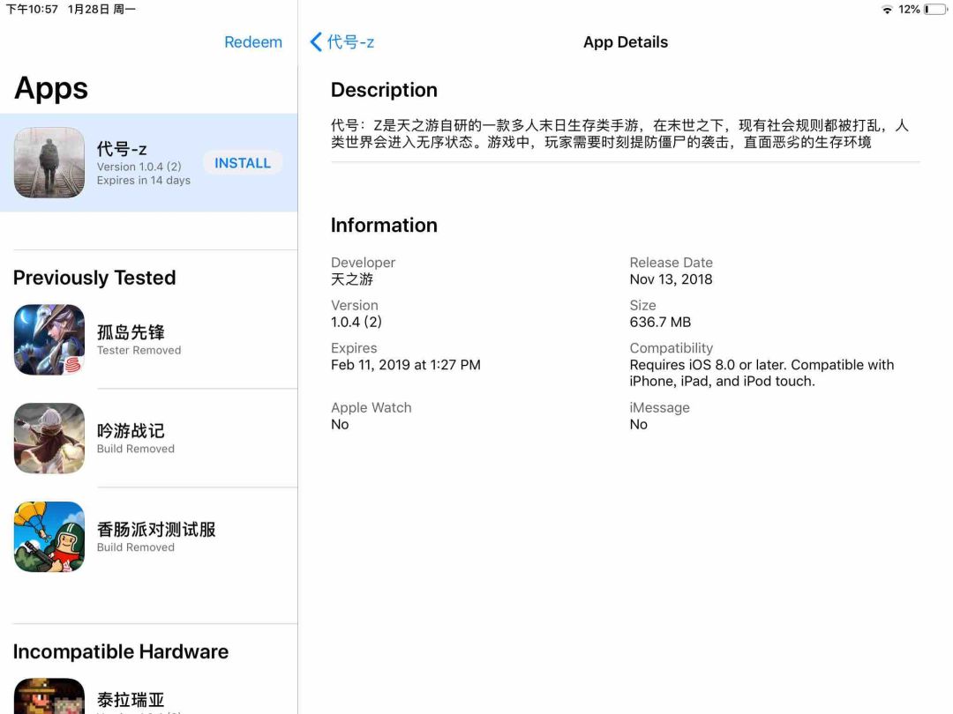
Task: Tap the size value 636.7 MB
Action: [x=660, y=322]
